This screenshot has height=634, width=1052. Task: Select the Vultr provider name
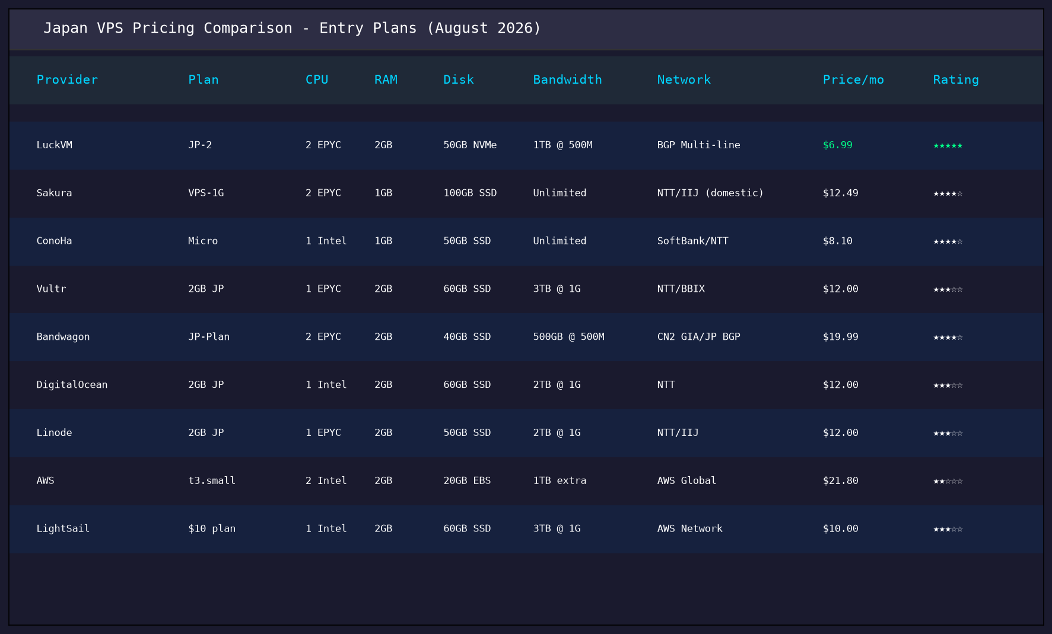(52, 289)
